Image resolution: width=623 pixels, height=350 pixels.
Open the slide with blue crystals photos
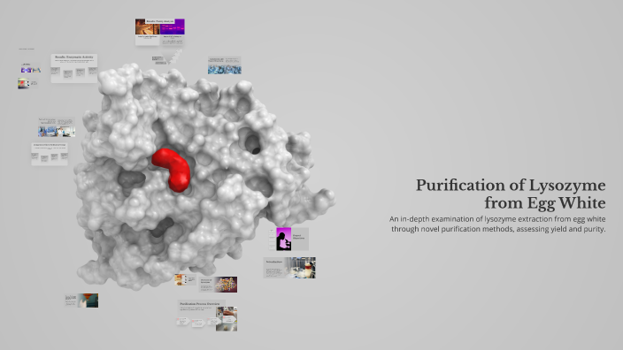pyautogui.click(x=225, y=65)
